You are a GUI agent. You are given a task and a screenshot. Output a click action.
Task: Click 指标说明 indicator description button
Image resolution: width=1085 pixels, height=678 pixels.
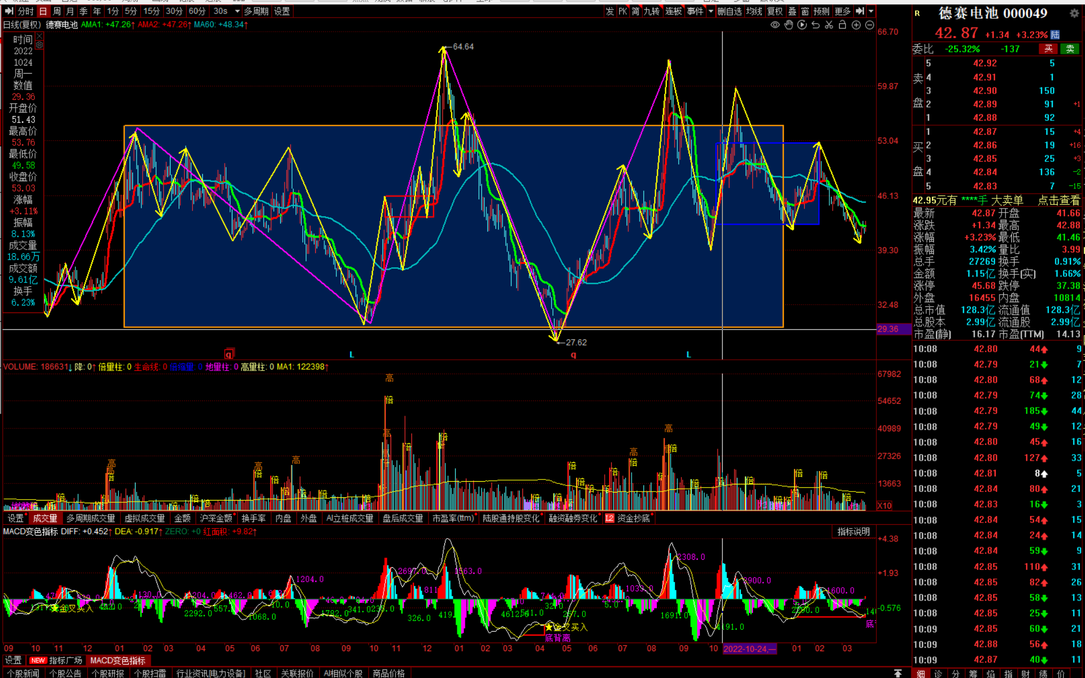pyautogui.click(x=853, y=532)
